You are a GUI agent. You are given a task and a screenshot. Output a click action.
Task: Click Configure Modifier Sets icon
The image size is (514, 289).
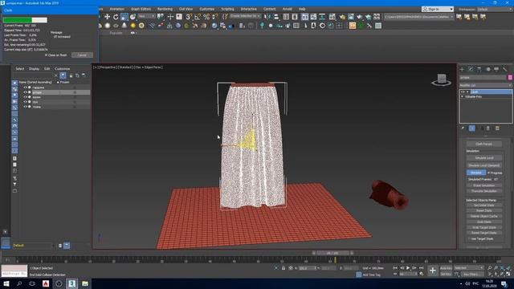point(497,128)
